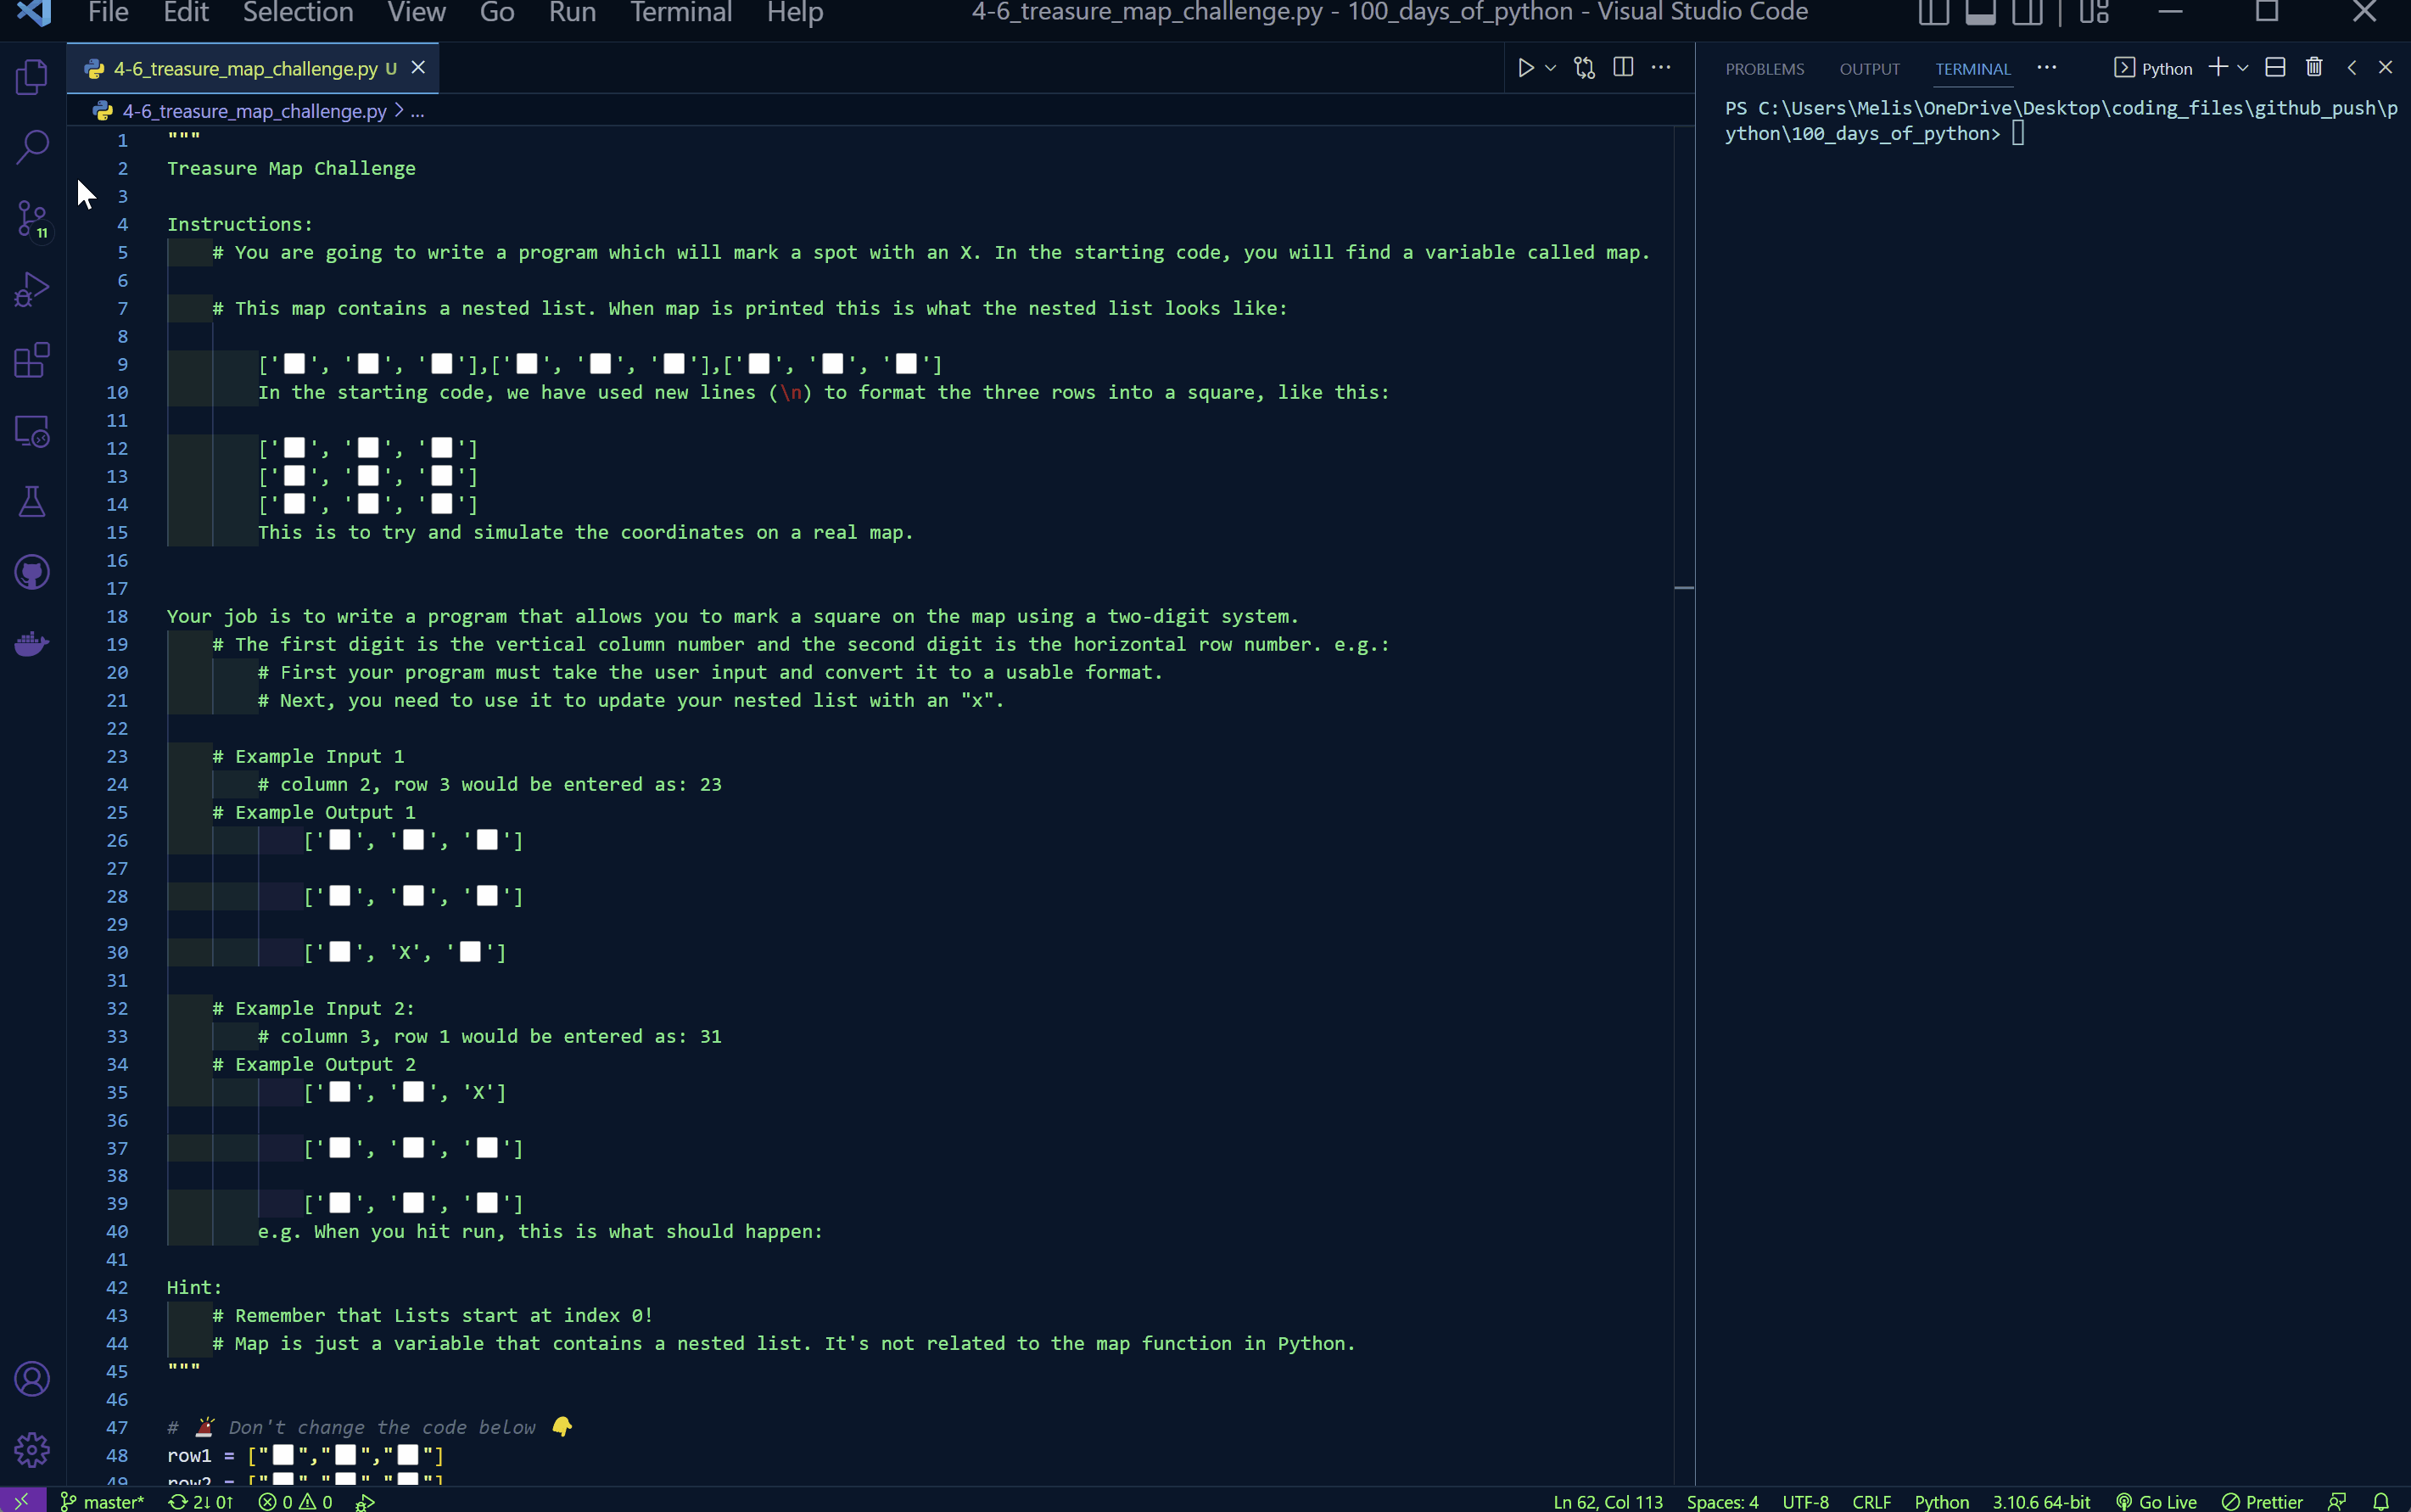Viewport: 2411px width, 1512px height.
Task: Toggle secondary side bar layout button
Action: 2028,12
